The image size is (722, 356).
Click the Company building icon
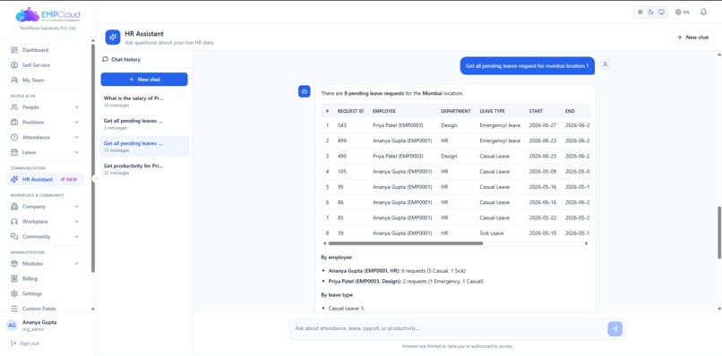click(x=14, y=207)
